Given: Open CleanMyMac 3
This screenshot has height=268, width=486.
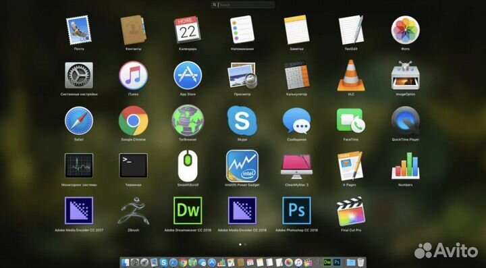Looking at the screenshot, I should pos(296,166).
